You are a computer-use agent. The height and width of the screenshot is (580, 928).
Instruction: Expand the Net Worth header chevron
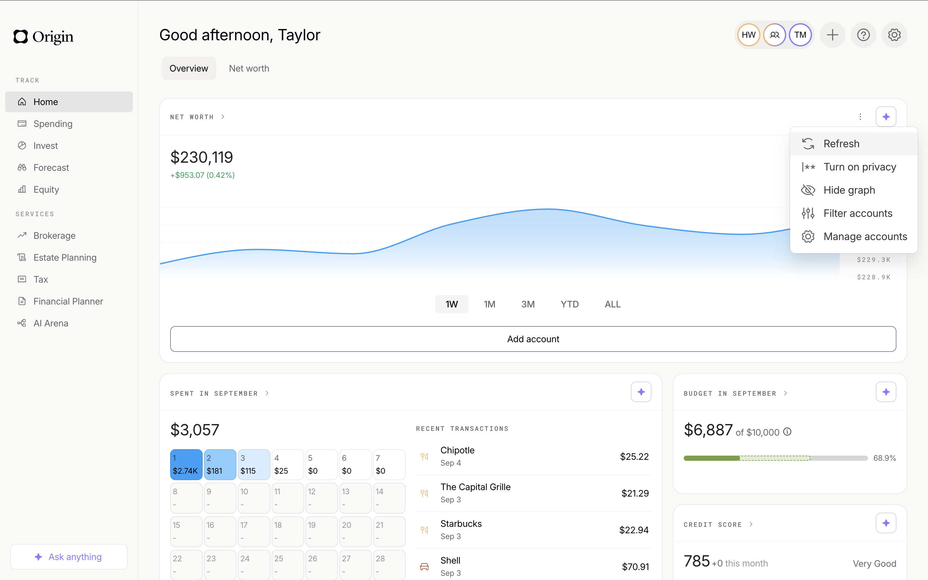[223, 117]
